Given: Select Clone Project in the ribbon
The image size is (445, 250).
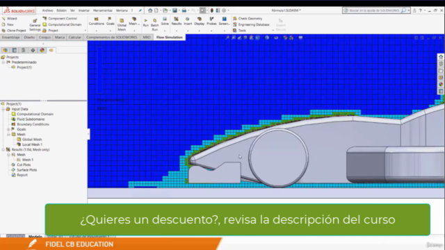Looking at the screenshot, I should [14, 31].
